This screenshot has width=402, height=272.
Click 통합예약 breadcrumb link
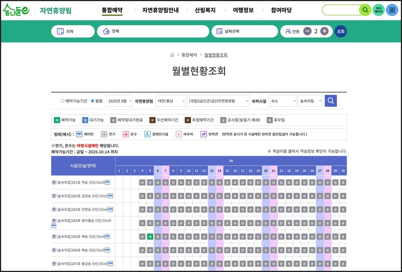point(189,55)
